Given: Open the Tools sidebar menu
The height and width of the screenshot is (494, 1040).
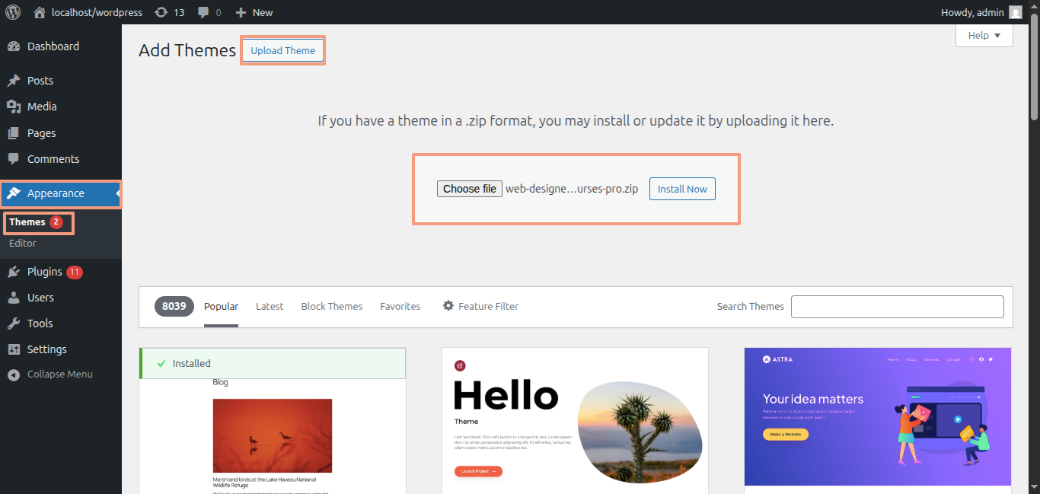Looking at the screenshot, I should coord(40,323).
